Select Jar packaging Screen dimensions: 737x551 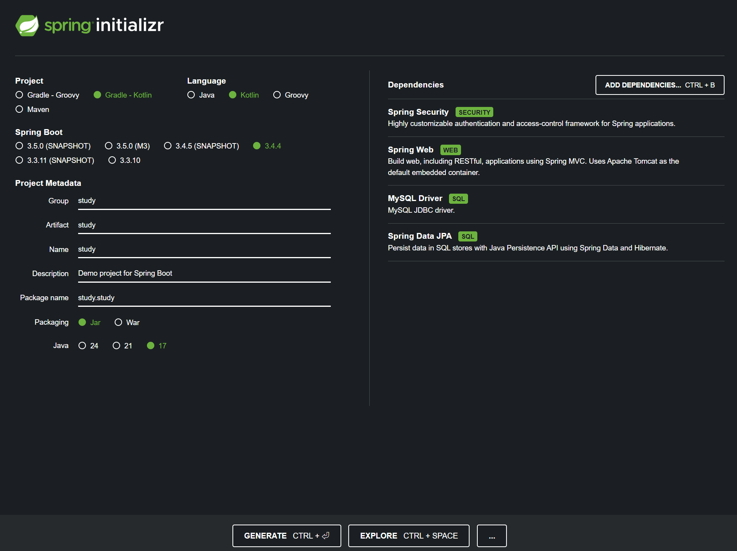coord(89,322)
